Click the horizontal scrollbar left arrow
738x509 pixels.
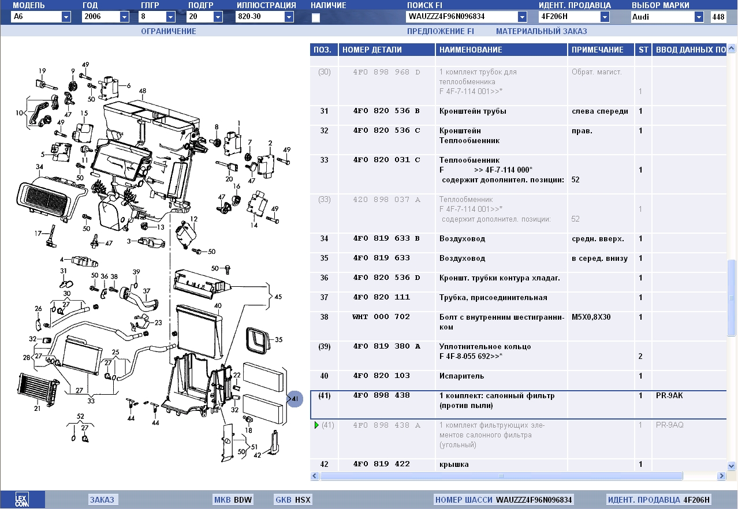tap(315, 476)
